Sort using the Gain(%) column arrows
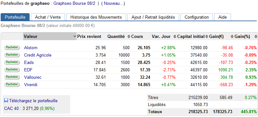Screen dimensions: 258x117 [232, 37]
